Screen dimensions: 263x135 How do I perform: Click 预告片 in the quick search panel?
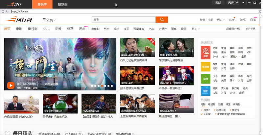point(234,57)
